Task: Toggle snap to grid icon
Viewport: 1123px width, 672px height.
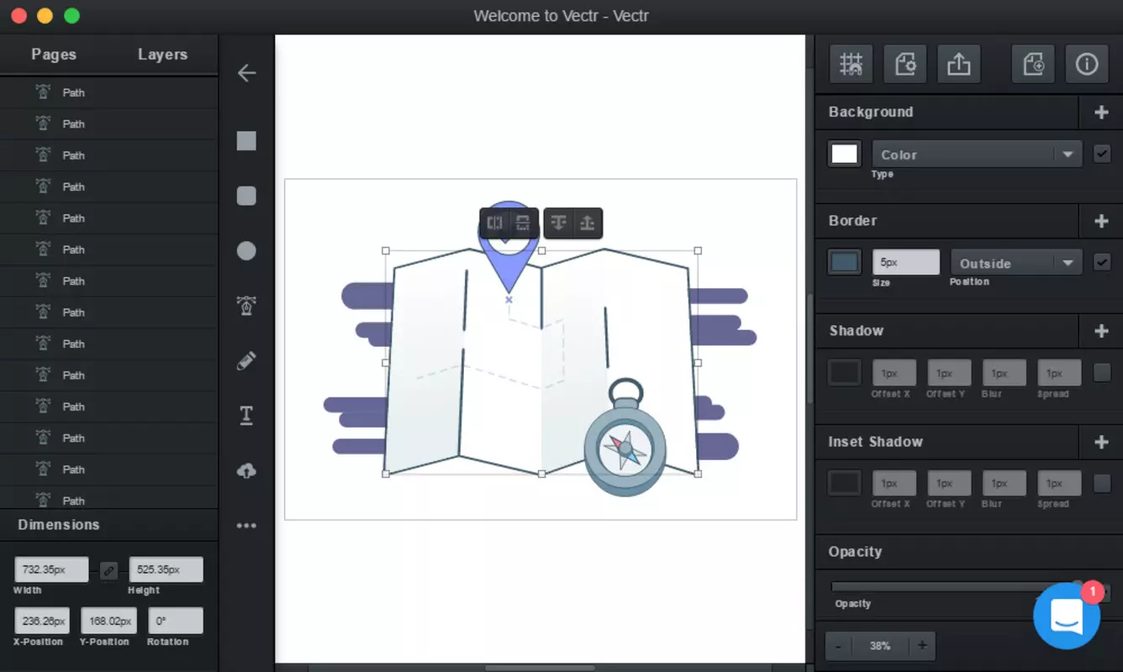Action: coord(851,64)
